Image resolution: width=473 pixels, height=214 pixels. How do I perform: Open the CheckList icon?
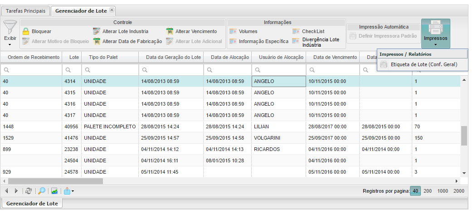pos(296,31)
